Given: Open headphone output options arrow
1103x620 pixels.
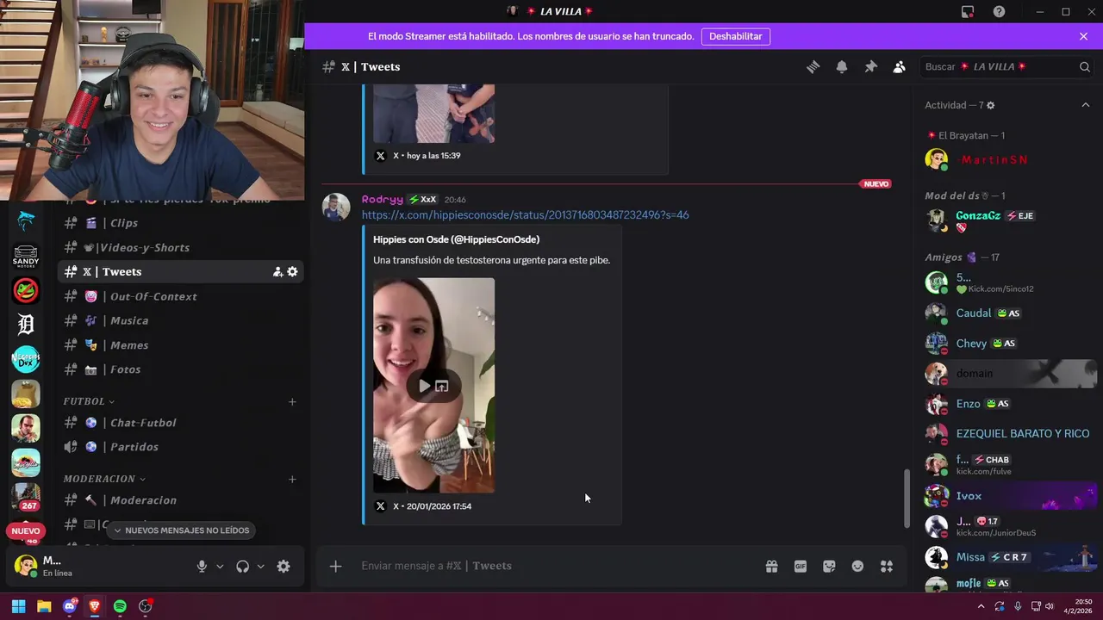Looking at the screenshot, I should click(x=260, y=567).
